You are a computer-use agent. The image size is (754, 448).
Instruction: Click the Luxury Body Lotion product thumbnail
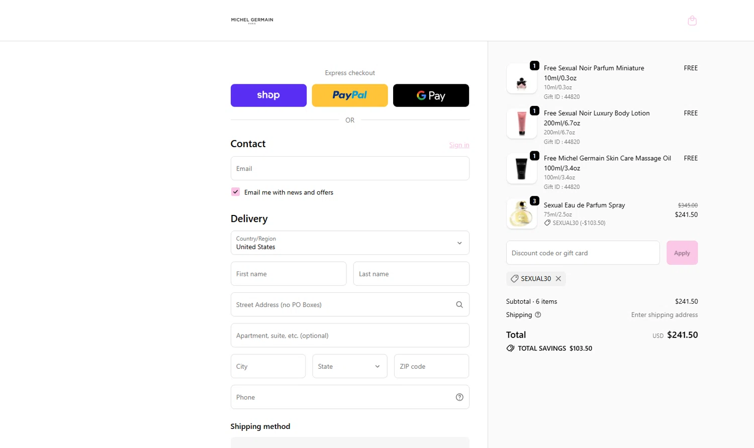click(x=521, y=124)
